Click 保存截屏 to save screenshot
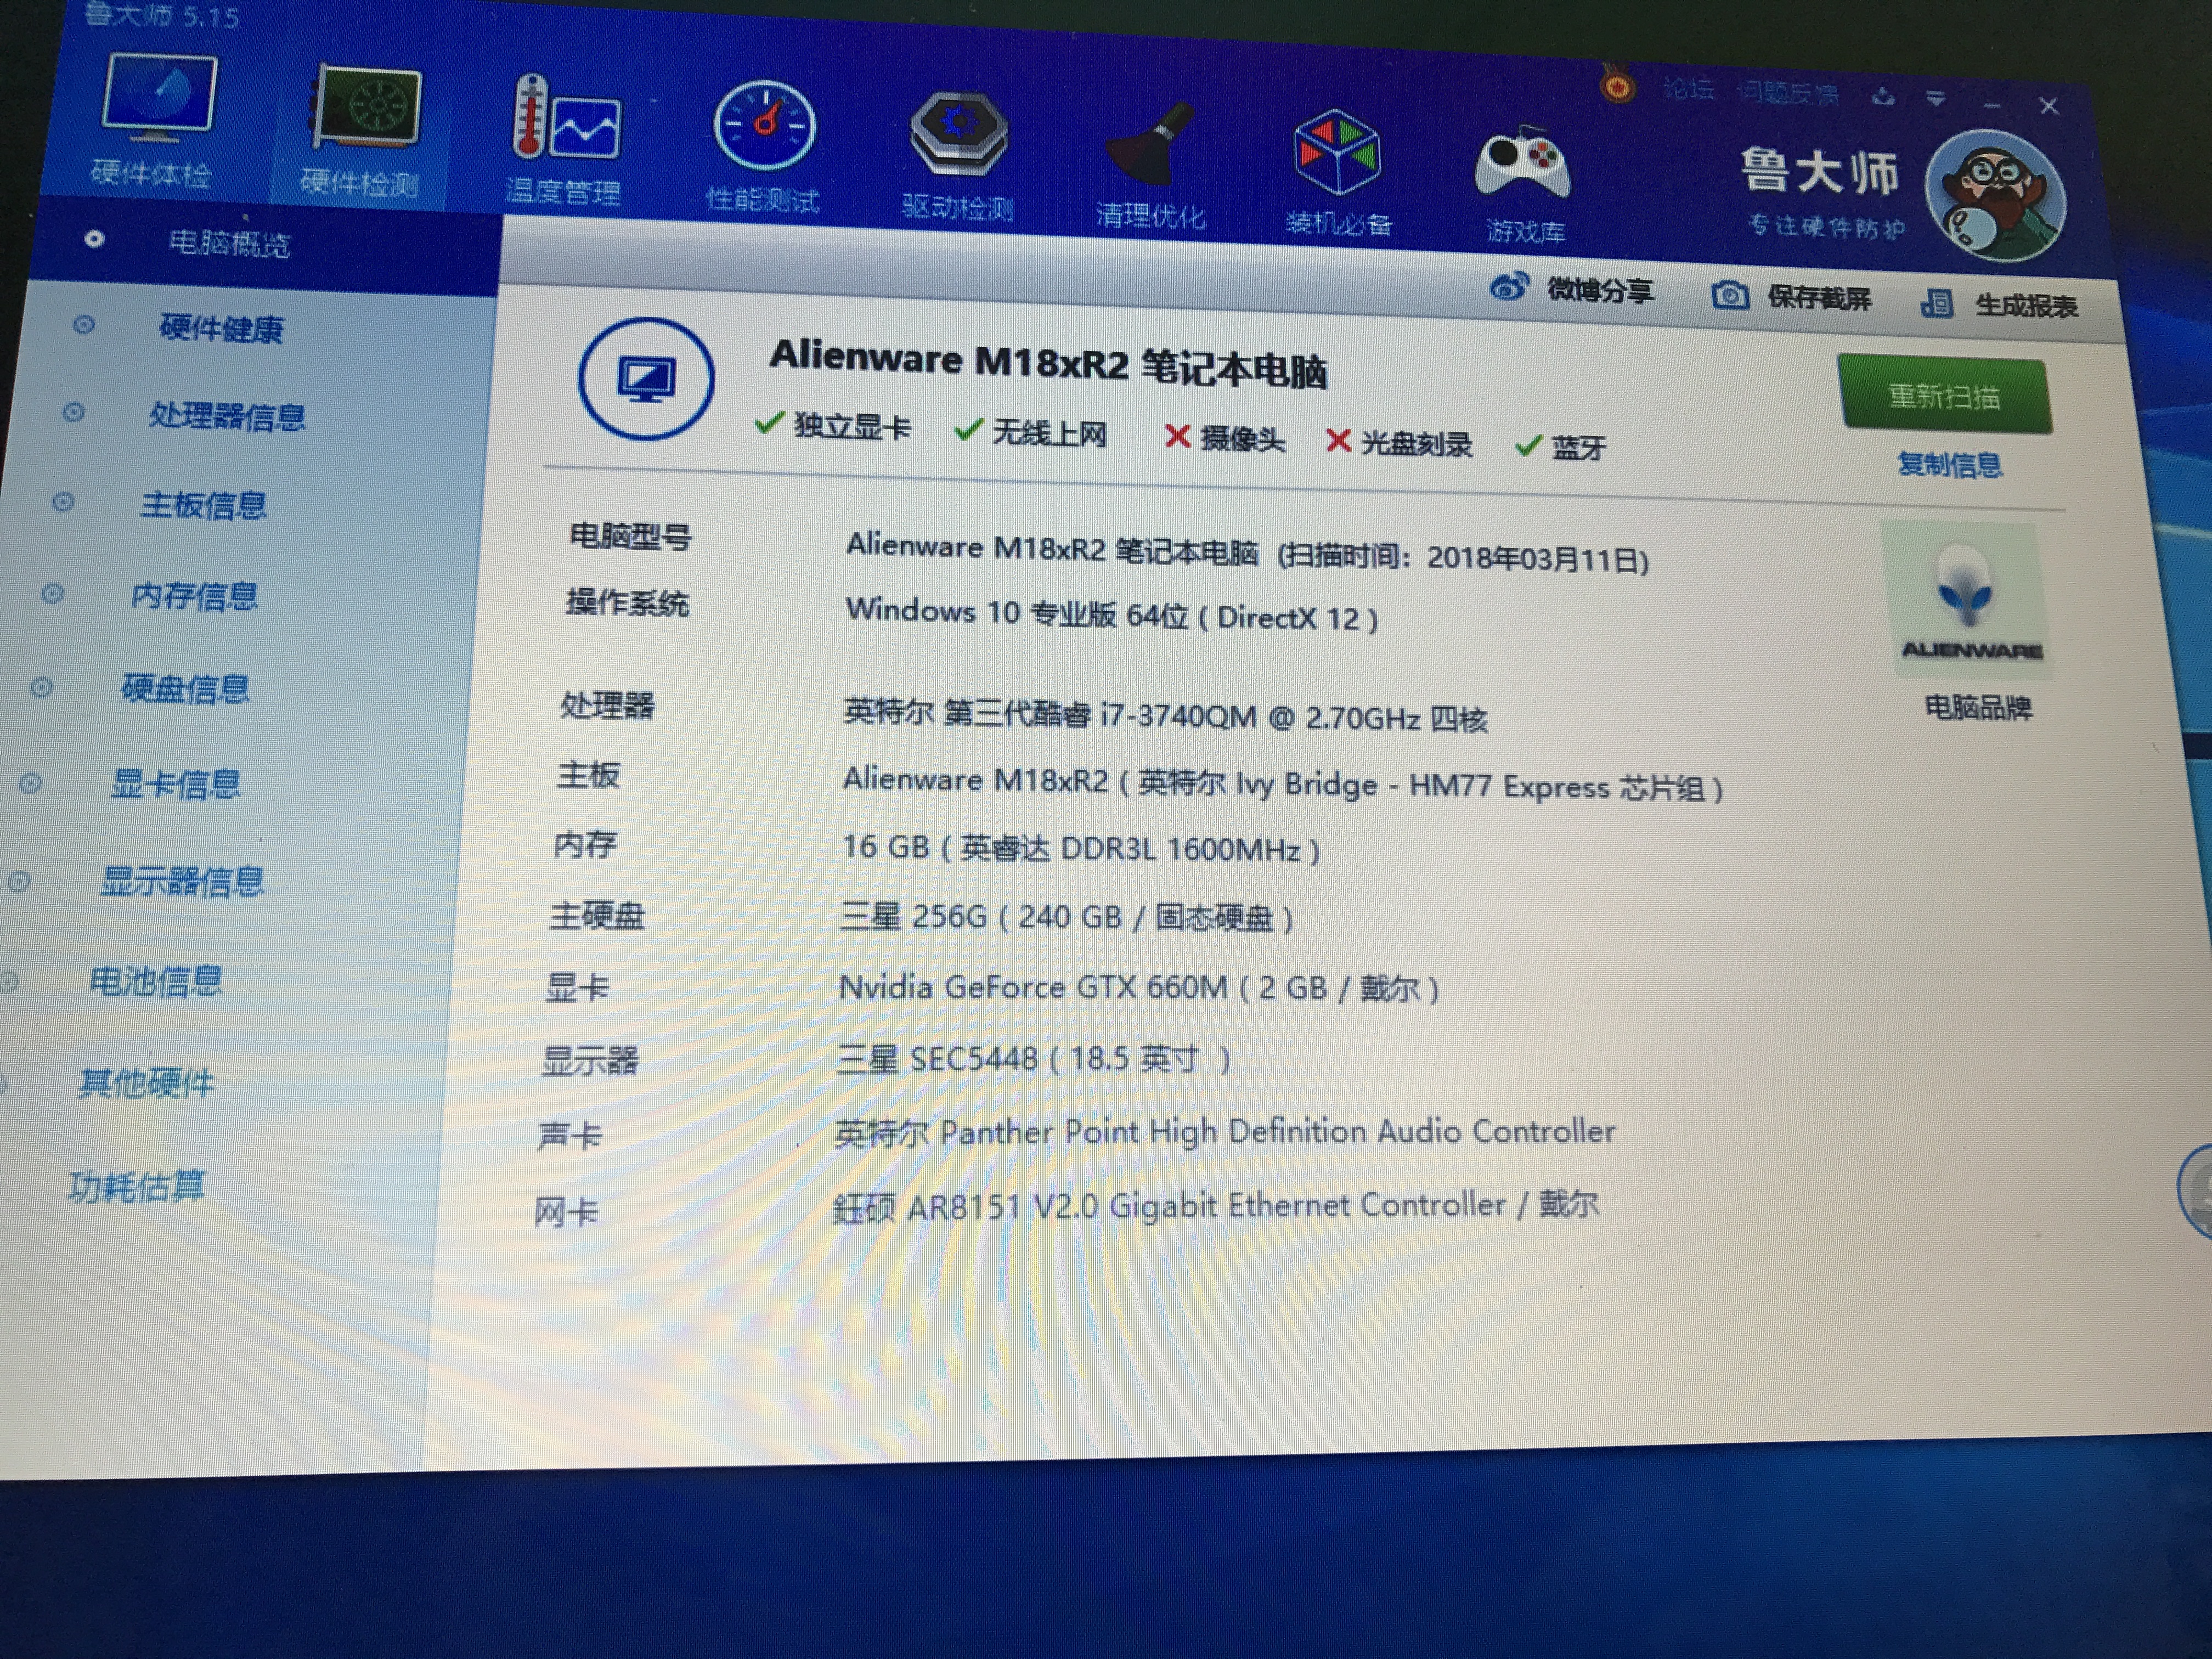The height and width of the screenshot is (1659, 2212). click(1819, 298)
